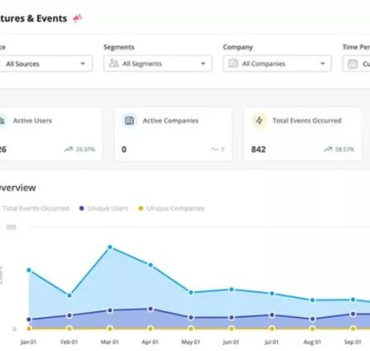The image size is (370, 351).
Task: Click the Jan 01 unique companies data point
Action: tap(28, 328)
